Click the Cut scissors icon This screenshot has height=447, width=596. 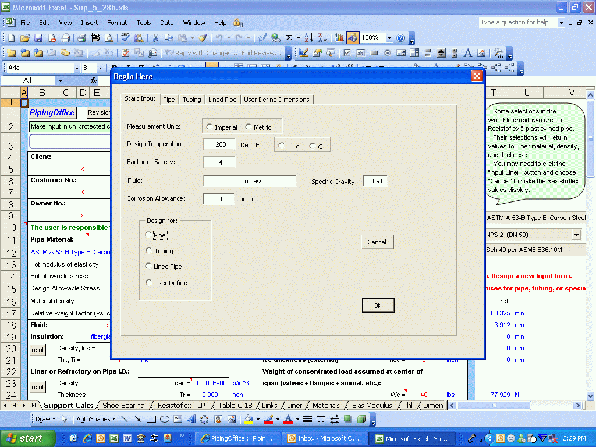(x=155, y=38)
